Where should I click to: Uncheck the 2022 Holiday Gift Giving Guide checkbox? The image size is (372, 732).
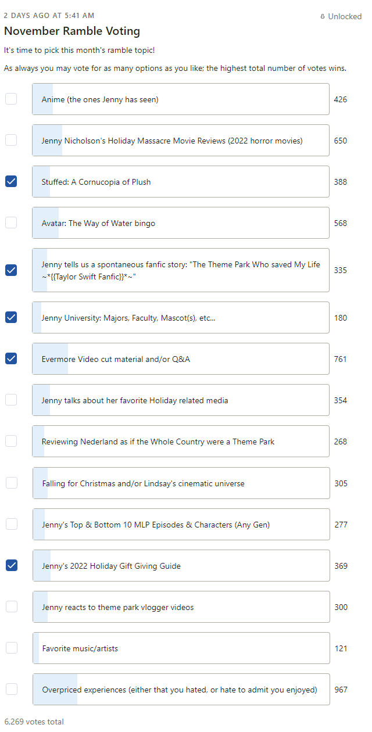tap(11, 565)
